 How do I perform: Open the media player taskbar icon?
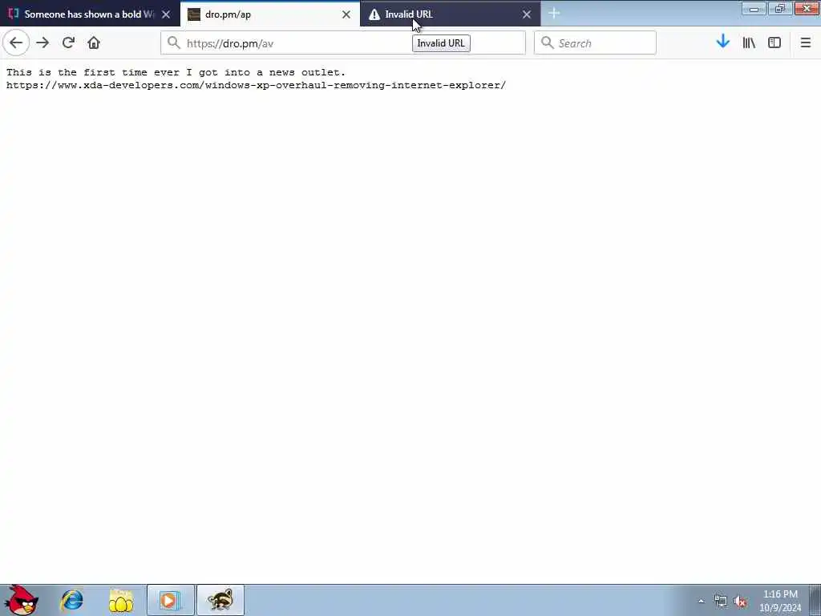[x=170, y=600]
